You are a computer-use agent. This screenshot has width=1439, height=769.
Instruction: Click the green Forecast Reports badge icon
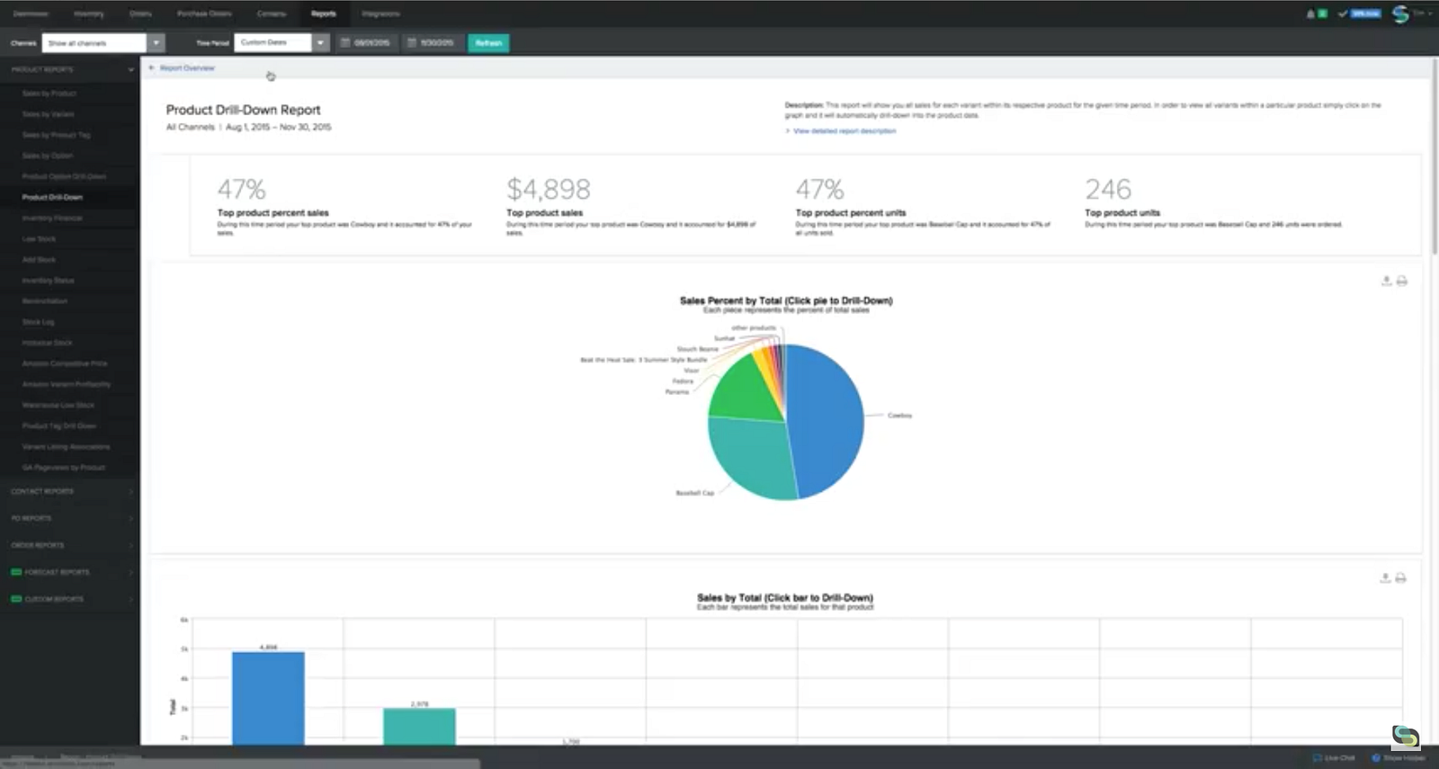pos(16,572)
